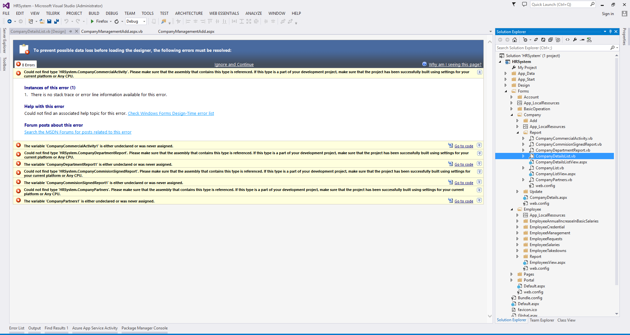Screen dimensions: 630x335
Task: Open the ARCHITECTURE menu
Action: pos(189,13)
